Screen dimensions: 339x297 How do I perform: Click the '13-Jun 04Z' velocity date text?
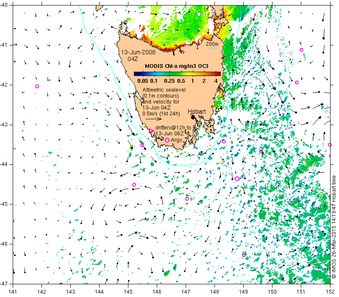[x=156, y=108]
